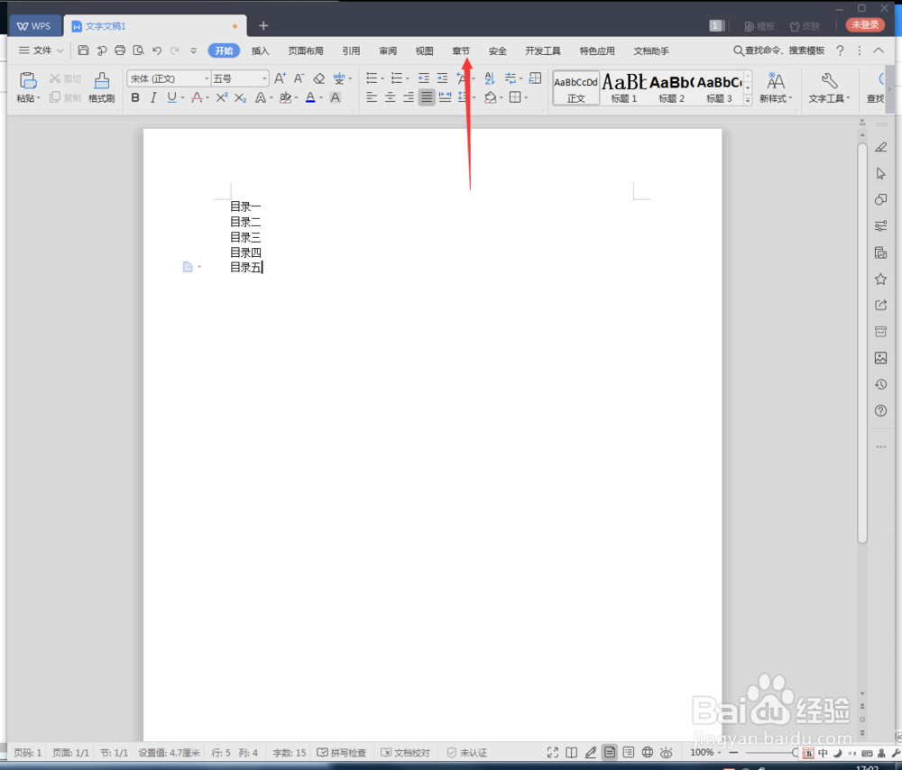This screenshot has width=902, height=770.
Task: Open the New Style (新样式) icon
Action: 776,87
